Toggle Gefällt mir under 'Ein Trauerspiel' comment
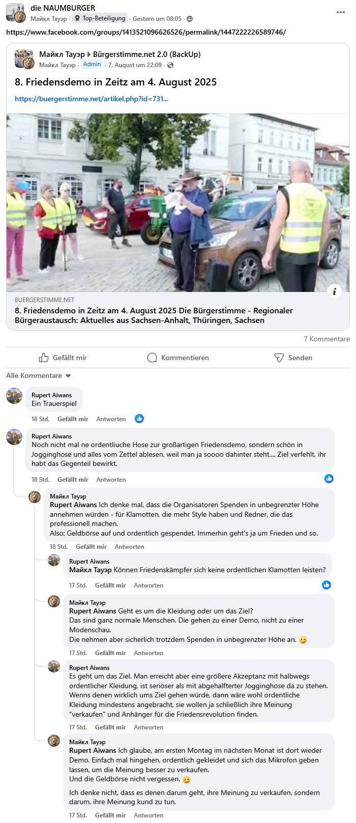Image resolution: width=356 pixels, height=823 pixels. point(73,419)
